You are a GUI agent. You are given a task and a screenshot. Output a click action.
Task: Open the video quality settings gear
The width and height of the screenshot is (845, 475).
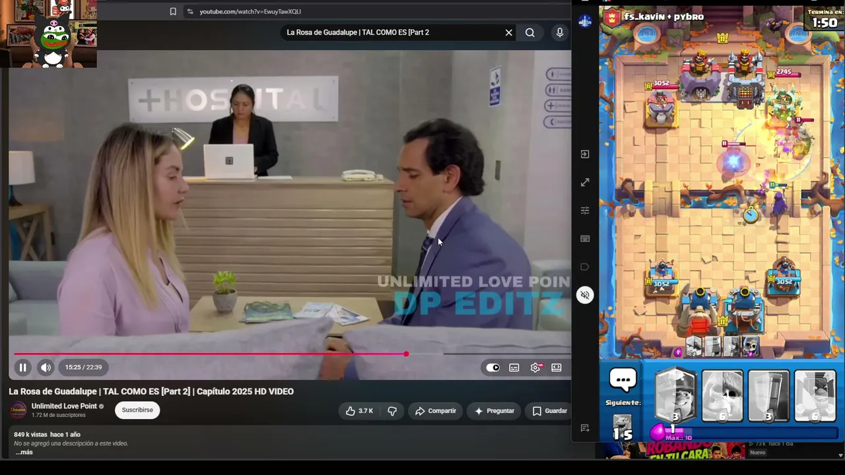535,367
